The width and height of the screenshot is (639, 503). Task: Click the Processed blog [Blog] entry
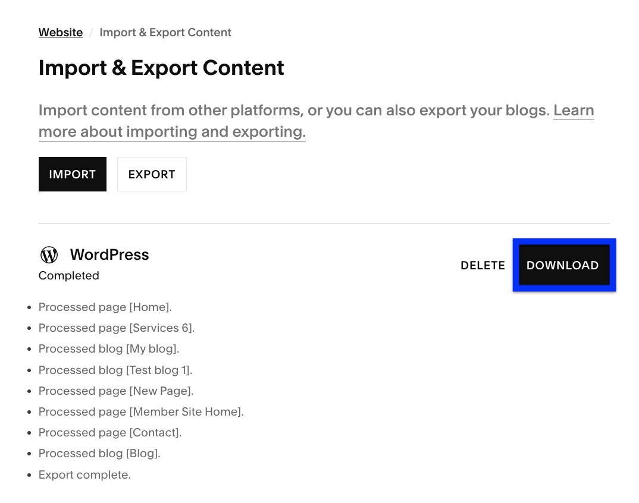99,453
